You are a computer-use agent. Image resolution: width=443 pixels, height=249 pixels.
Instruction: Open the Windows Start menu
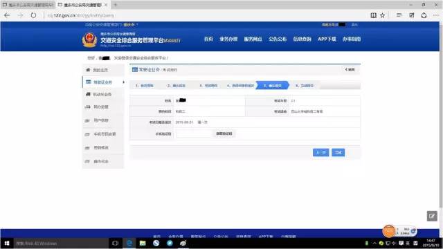click(7, 243)
